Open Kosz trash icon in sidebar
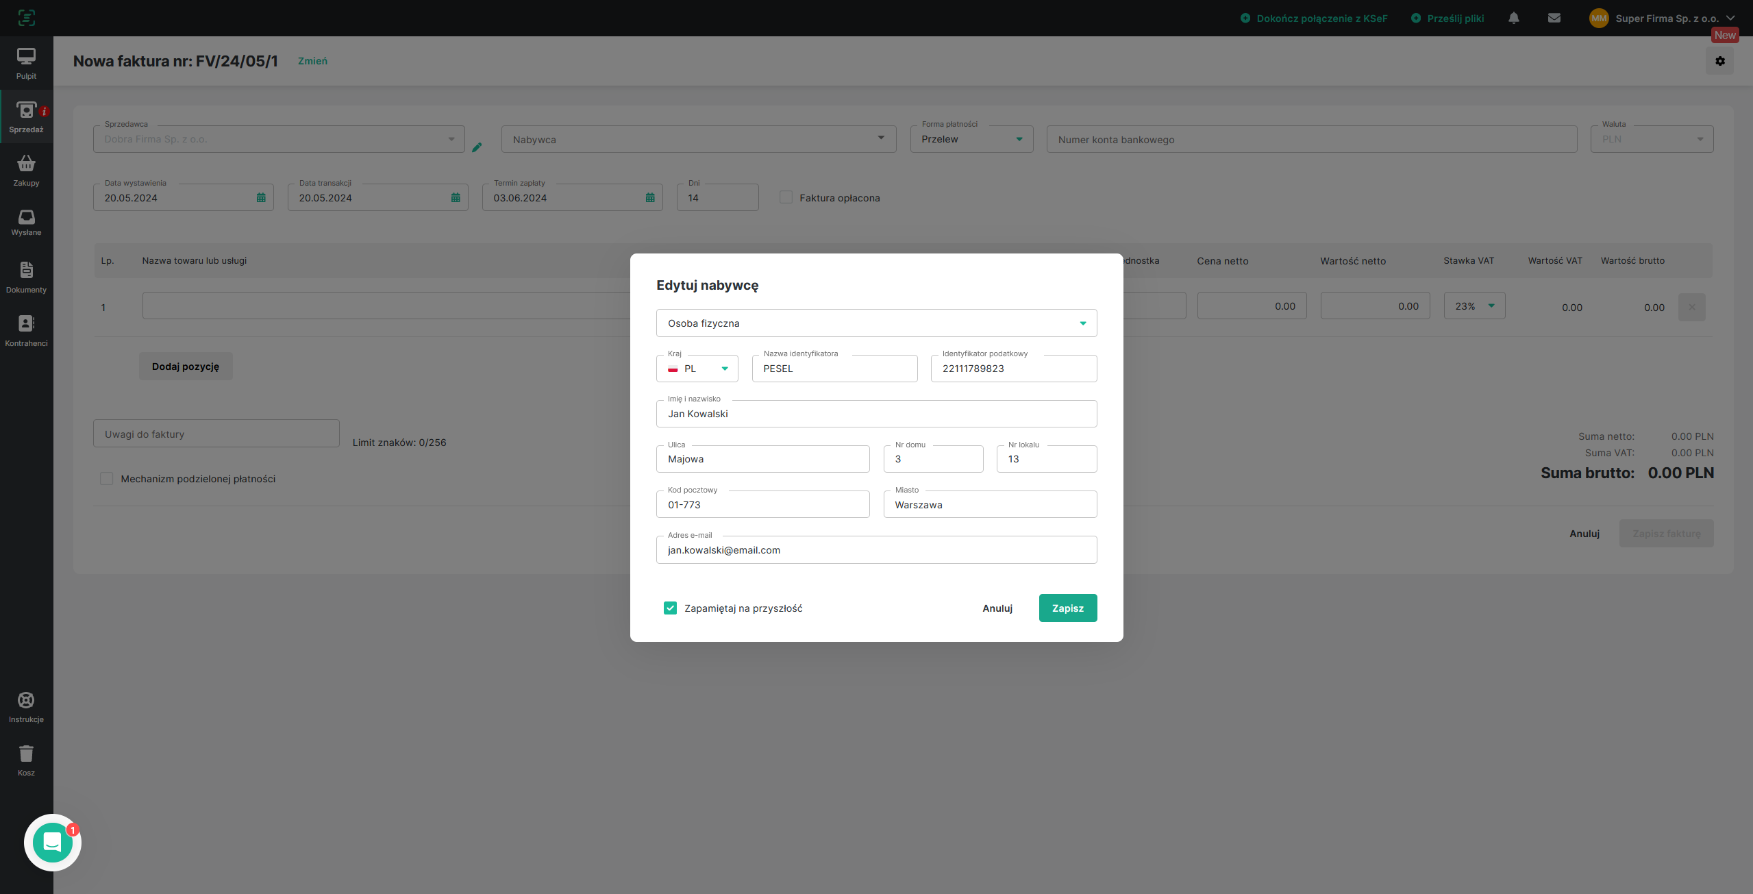The width and height of the screenshot is (1753, 894). (26, 754)
